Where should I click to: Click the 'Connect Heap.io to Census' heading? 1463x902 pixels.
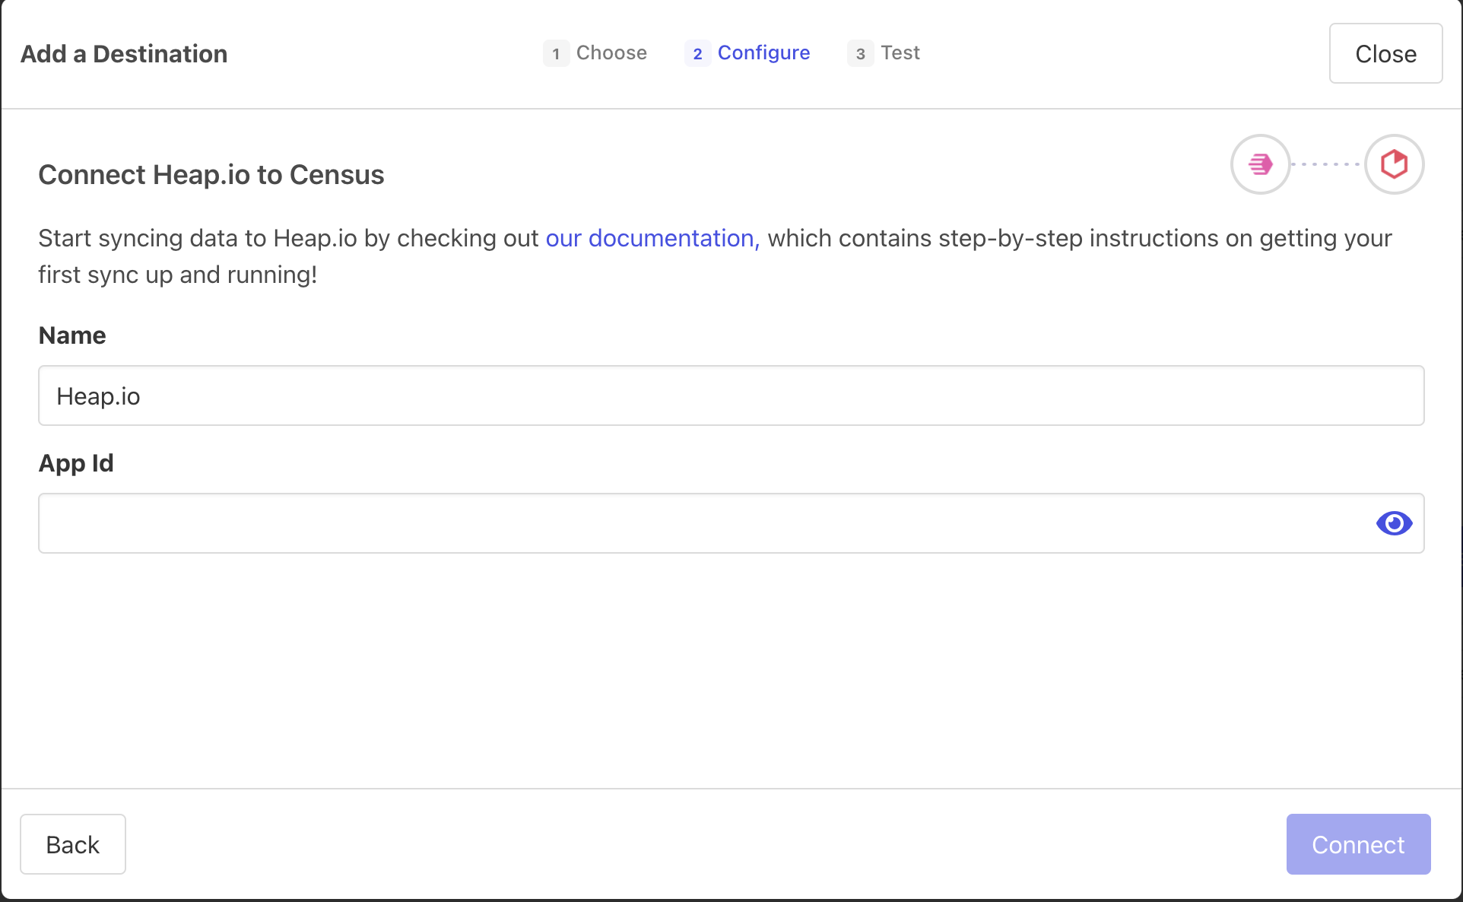[211, 175]
